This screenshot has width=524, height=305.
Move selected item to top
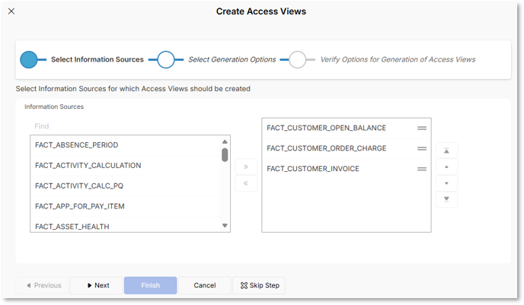point(446,151)
